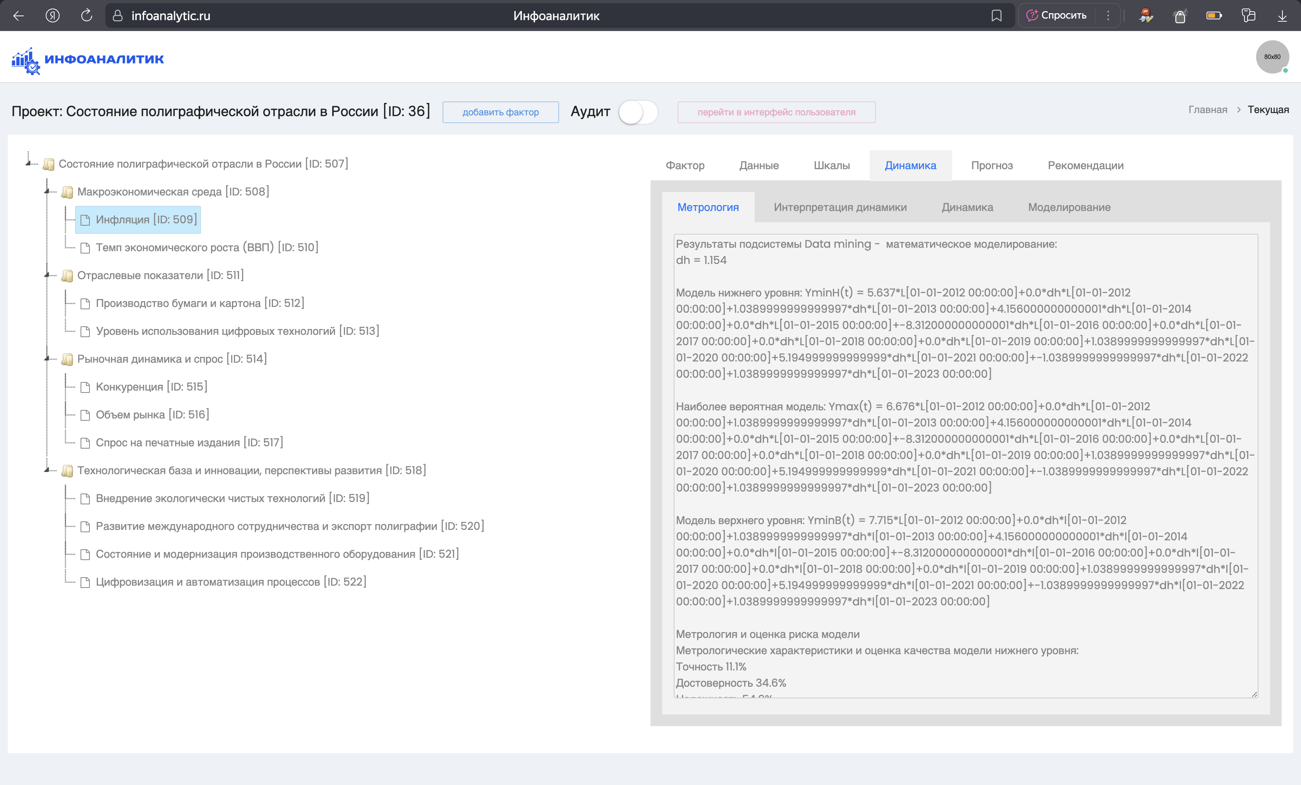Image resolution: width=1301 pixels, height=785 pixels.
Task: Open the Интерпретация динамики sub-tab
Action: 839,207
